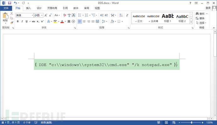
Task: Show paragraph marks icon
Action: 127,15
